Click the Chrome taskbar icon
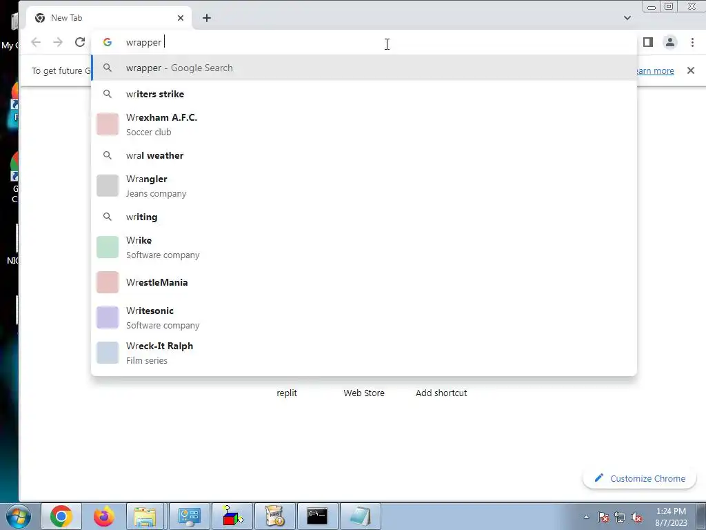Image resolution: width=706 pixels, height=530 pixels. pyautogui.click(x=61, y=516)
